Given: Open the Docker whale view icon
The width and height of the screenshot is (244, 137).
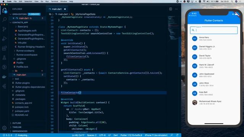Looking at the screenshot, I should pyautogui.click(x=4, y=77).
